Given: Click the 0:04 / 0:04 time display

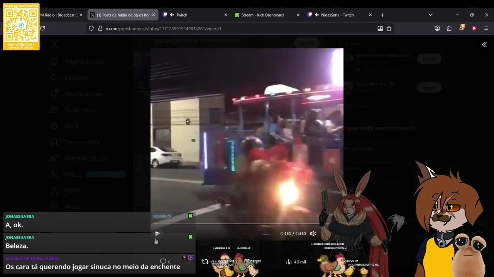Looking at the screenshot, I should pyautogui.click(x=293, y=234).
